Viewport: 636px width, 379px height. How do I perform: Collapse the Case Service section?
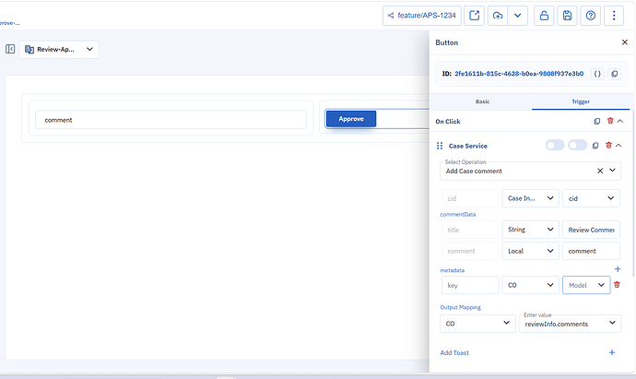pyautogui.click(x=618, y=146)
